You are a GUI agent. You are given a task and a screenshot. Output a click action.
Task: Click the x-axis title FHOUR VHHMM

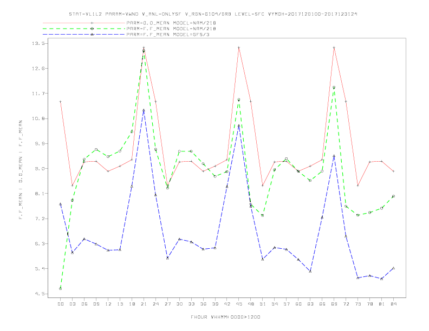pyautogui.click(x=225, y=317)
